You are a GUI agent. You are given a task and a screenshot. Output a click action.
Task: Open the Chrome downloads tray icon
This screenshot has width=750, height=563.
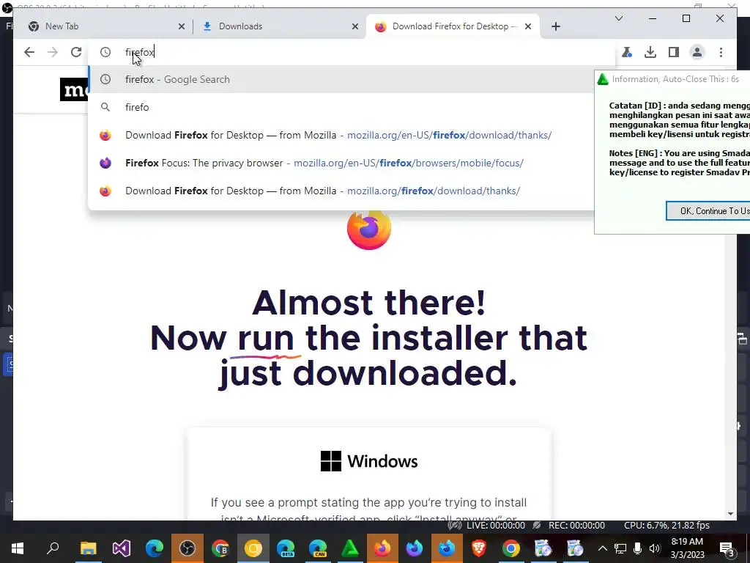coord(650,52)
